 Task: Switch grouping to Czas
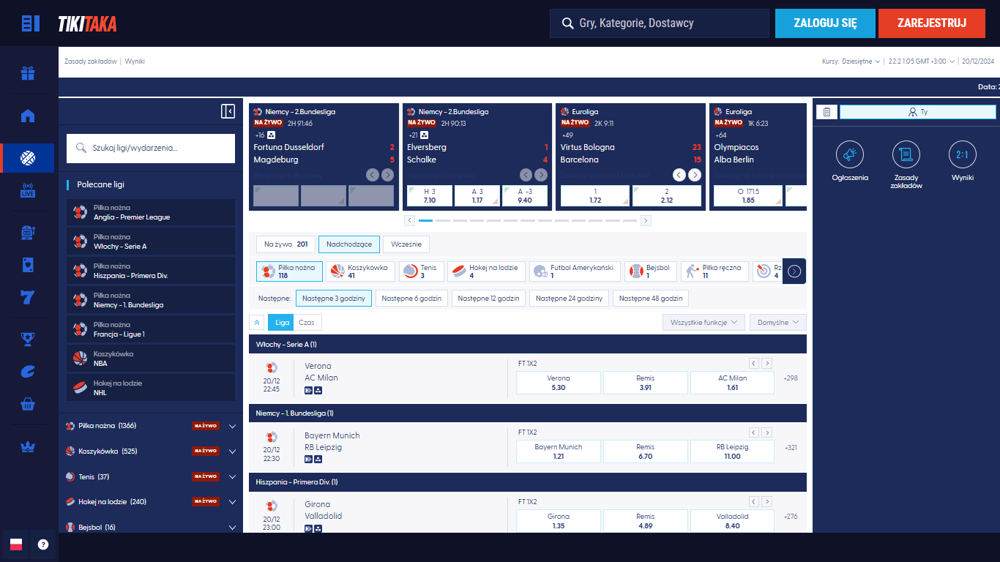(x=307, y=322)
